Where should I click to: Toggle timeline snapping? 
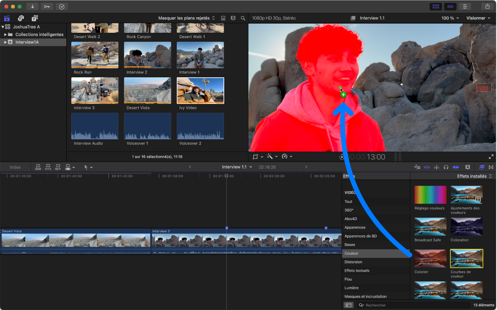tap(456, 167)
